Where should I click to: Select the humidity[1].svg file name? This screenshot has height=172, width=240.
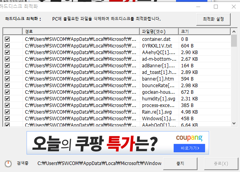click(x=158, y=99)
